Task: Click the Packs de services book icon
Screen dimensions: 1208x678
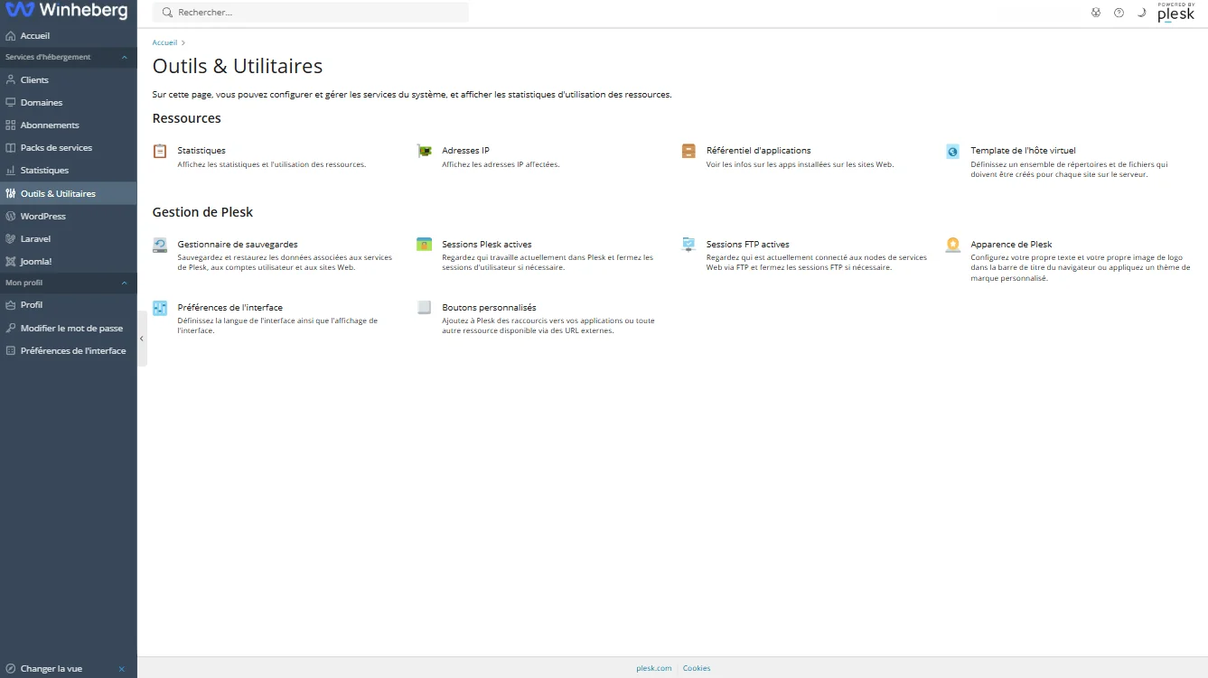Action: 11,148
